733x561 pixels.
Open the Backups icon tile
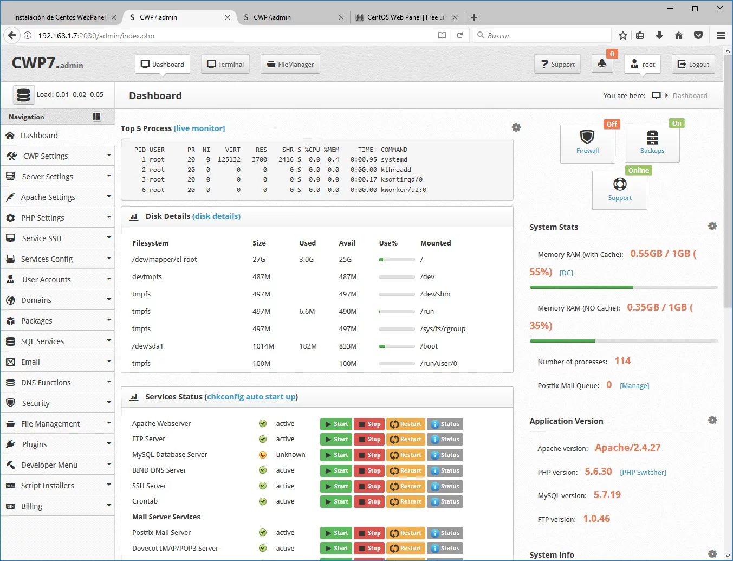point(652,143)
